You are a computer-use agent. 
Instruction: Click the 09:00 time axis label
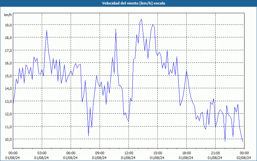[100, 153]
